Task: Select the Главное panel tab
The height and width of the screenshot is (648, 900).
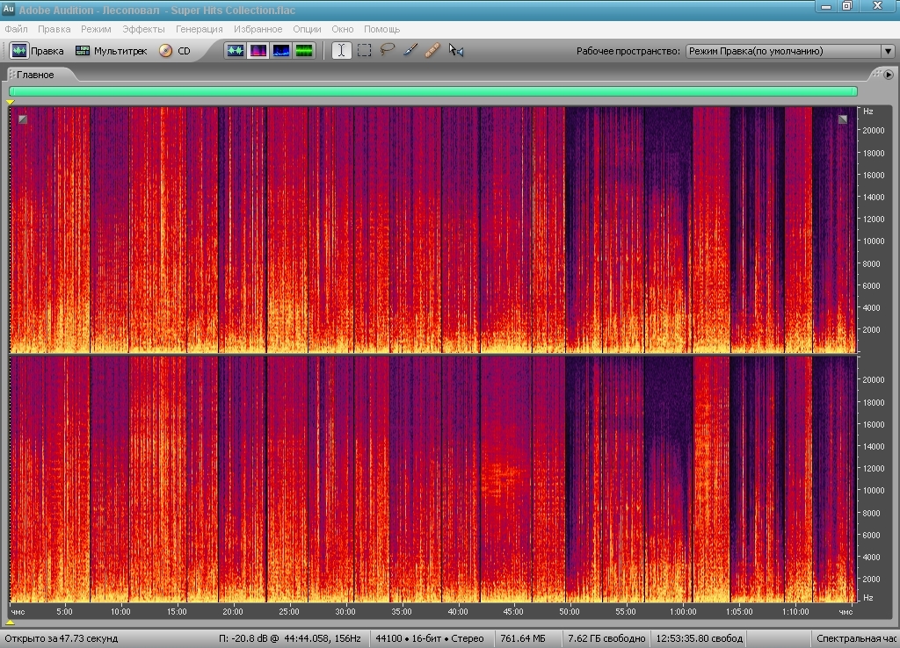Action: [x=35, y=75]
